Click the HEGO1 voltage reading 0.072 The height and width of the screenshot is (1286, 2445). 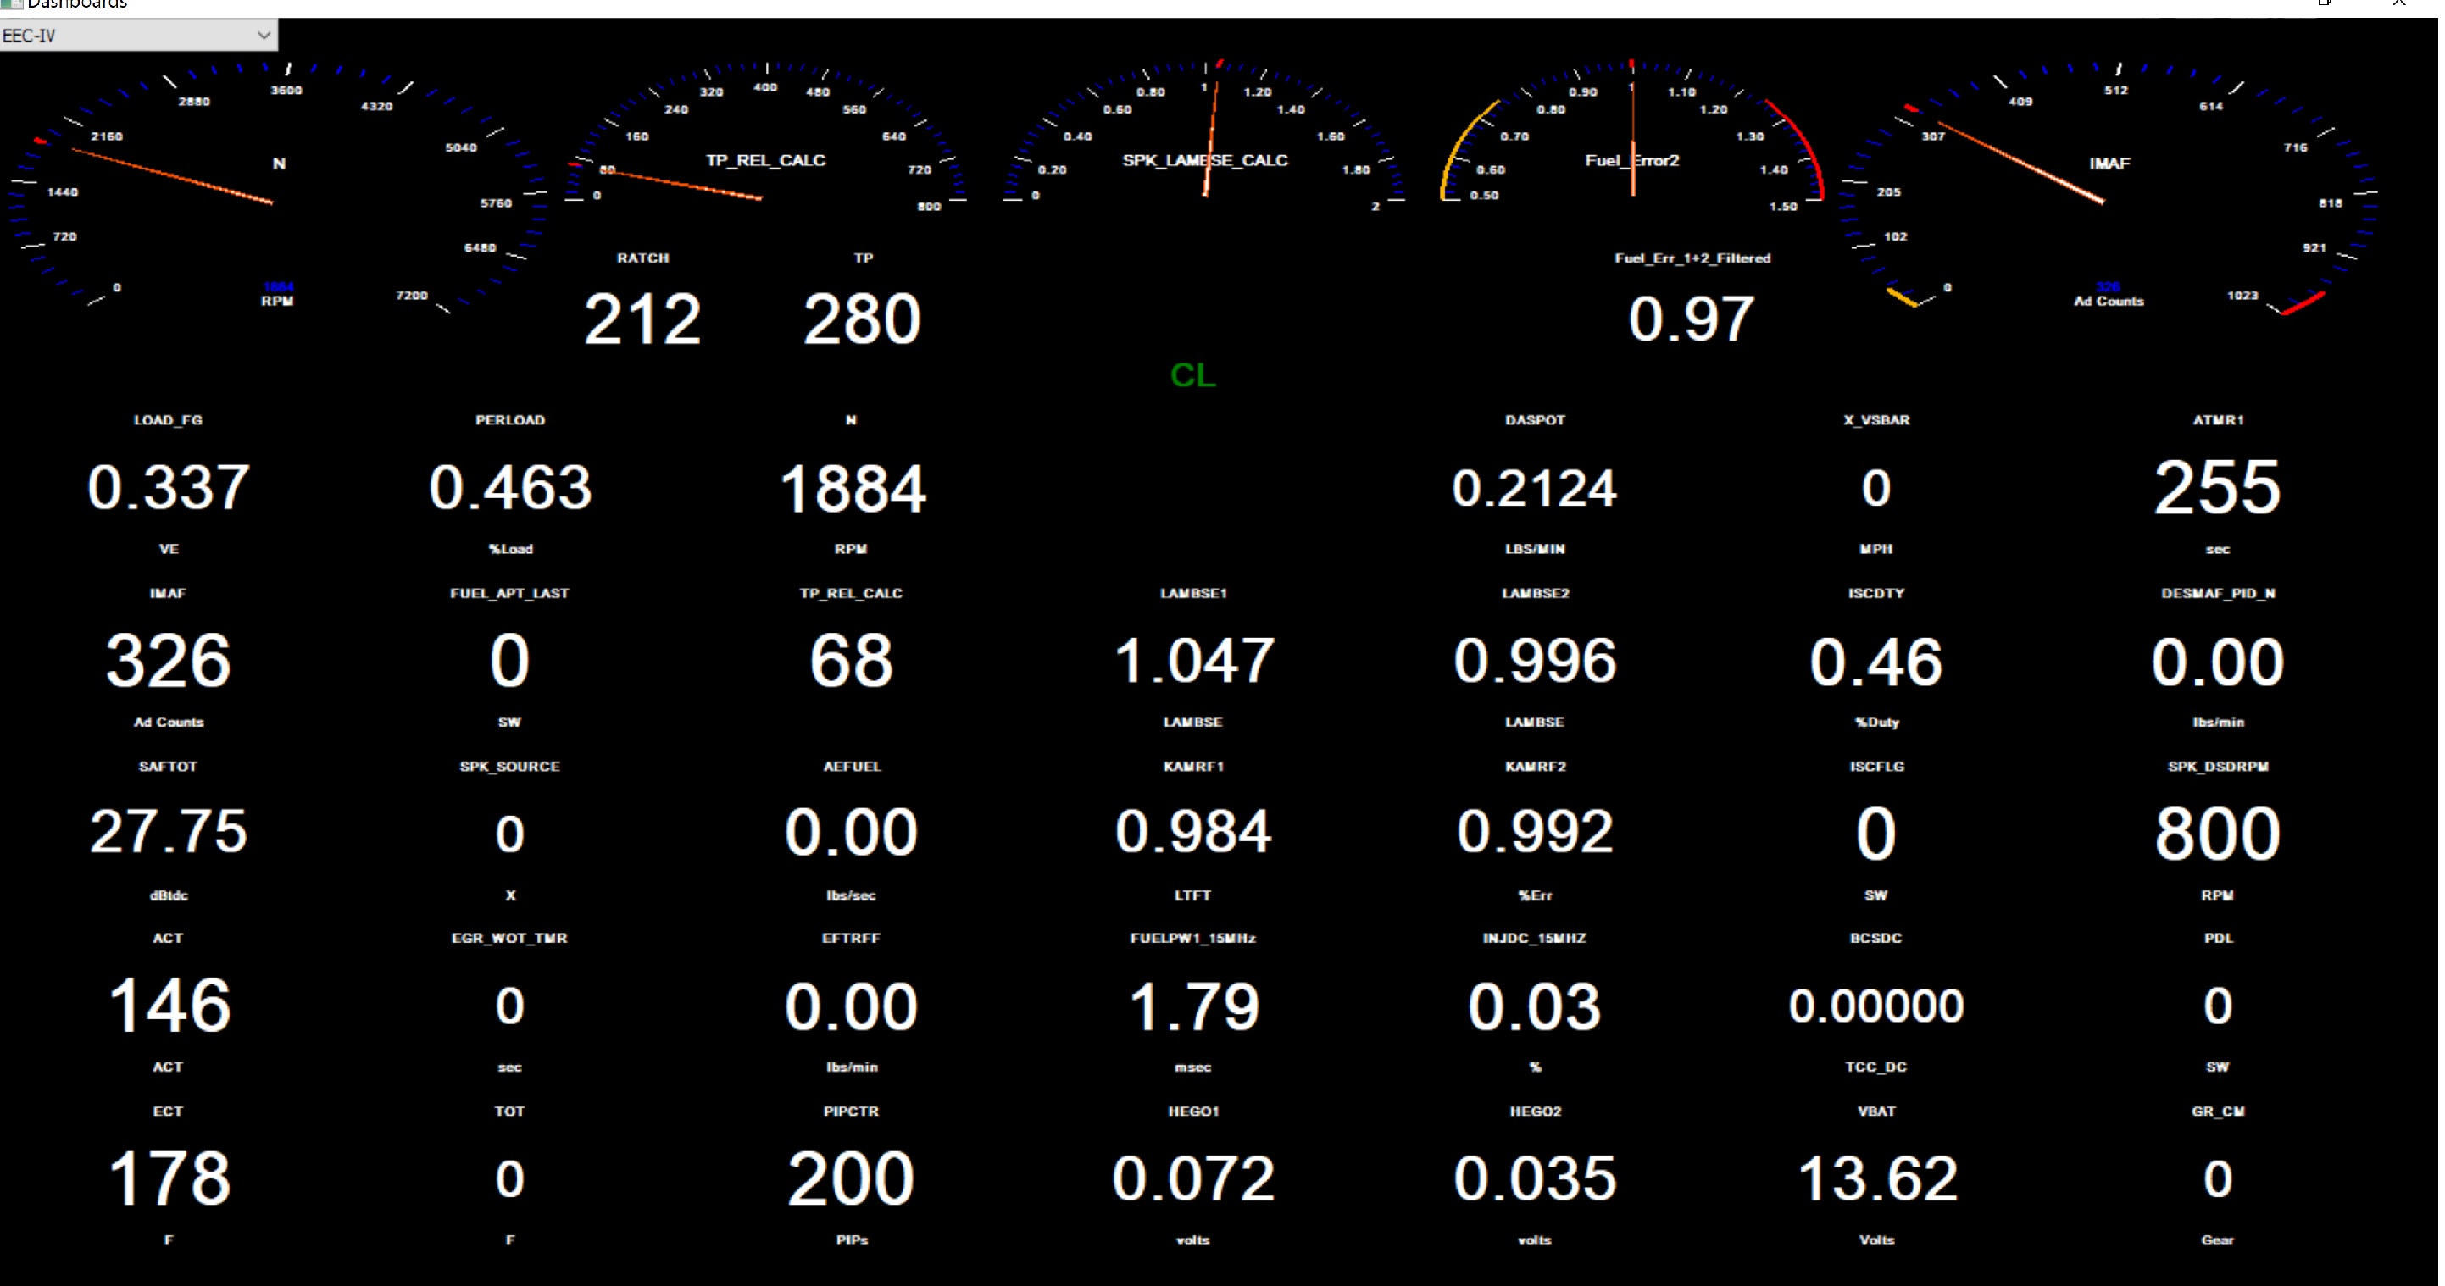click(x=1193, y=1178)
